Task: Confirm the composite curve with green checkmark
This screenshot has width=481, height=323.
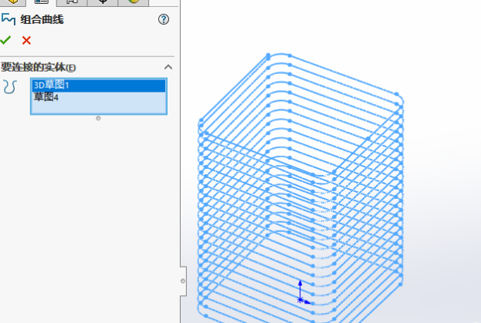Action: pyautogui.click(x=5, y=40)
